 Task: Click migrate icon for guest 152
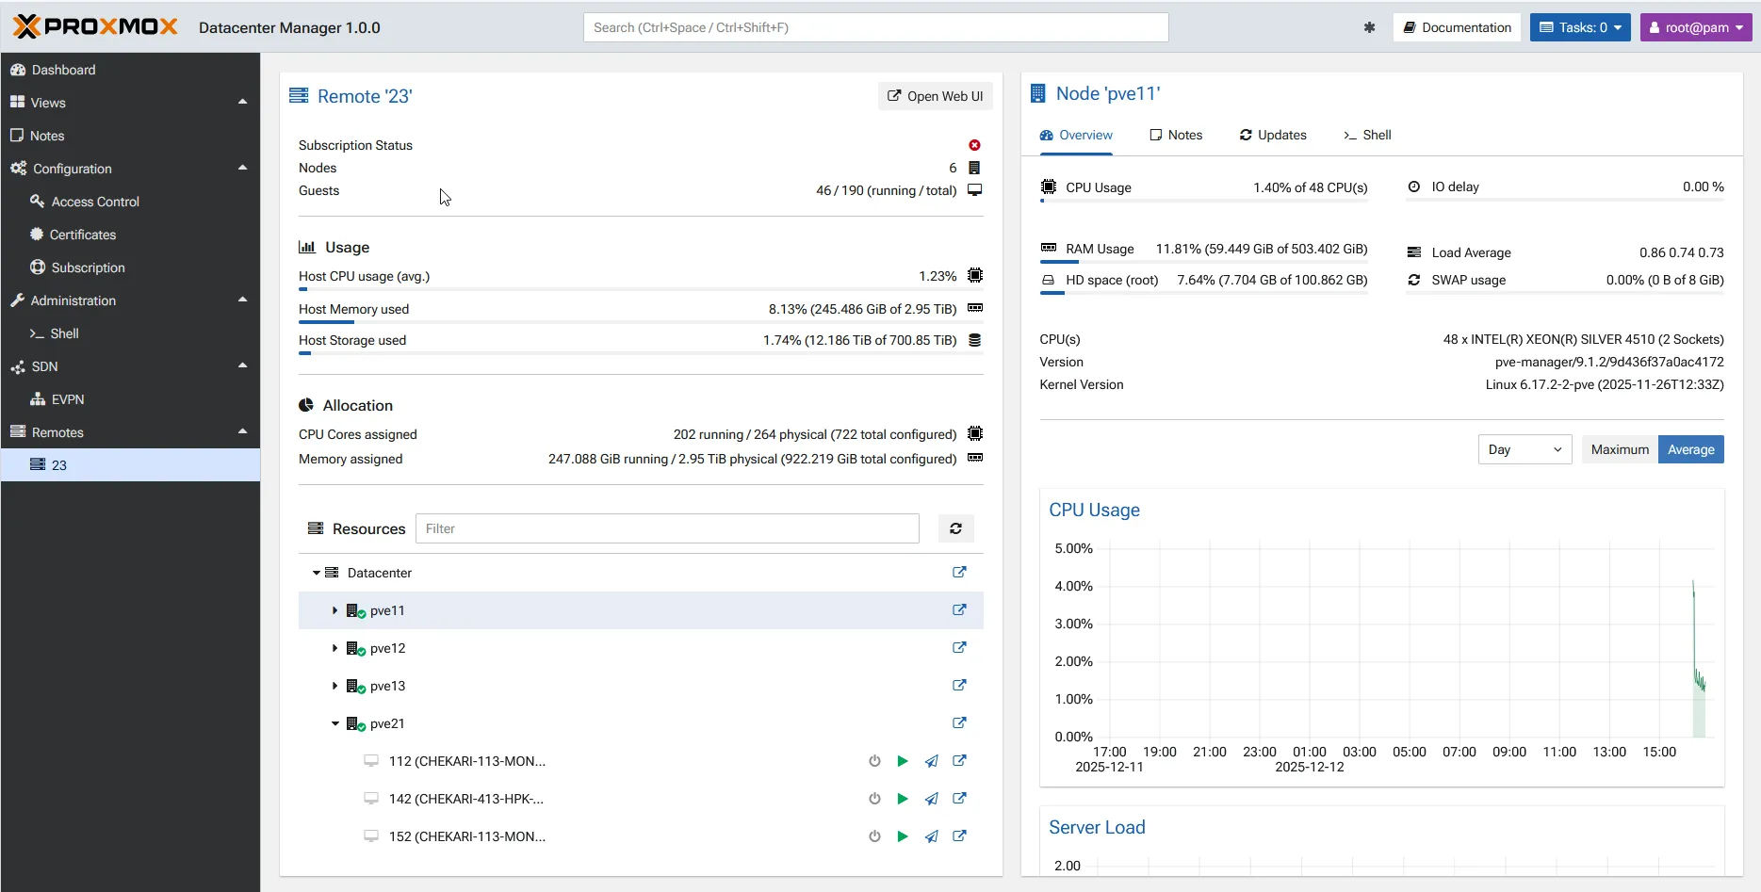click(931, 836)
